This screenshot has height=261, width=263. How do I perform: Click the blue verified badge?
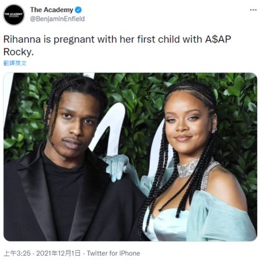point(78,10)
